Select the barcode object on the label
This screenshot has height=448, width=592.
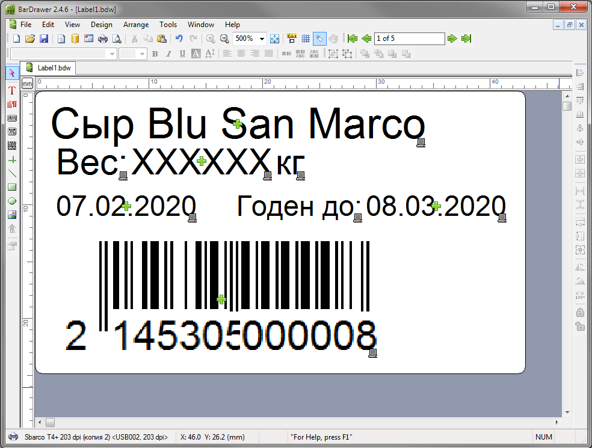coord(221,296)
